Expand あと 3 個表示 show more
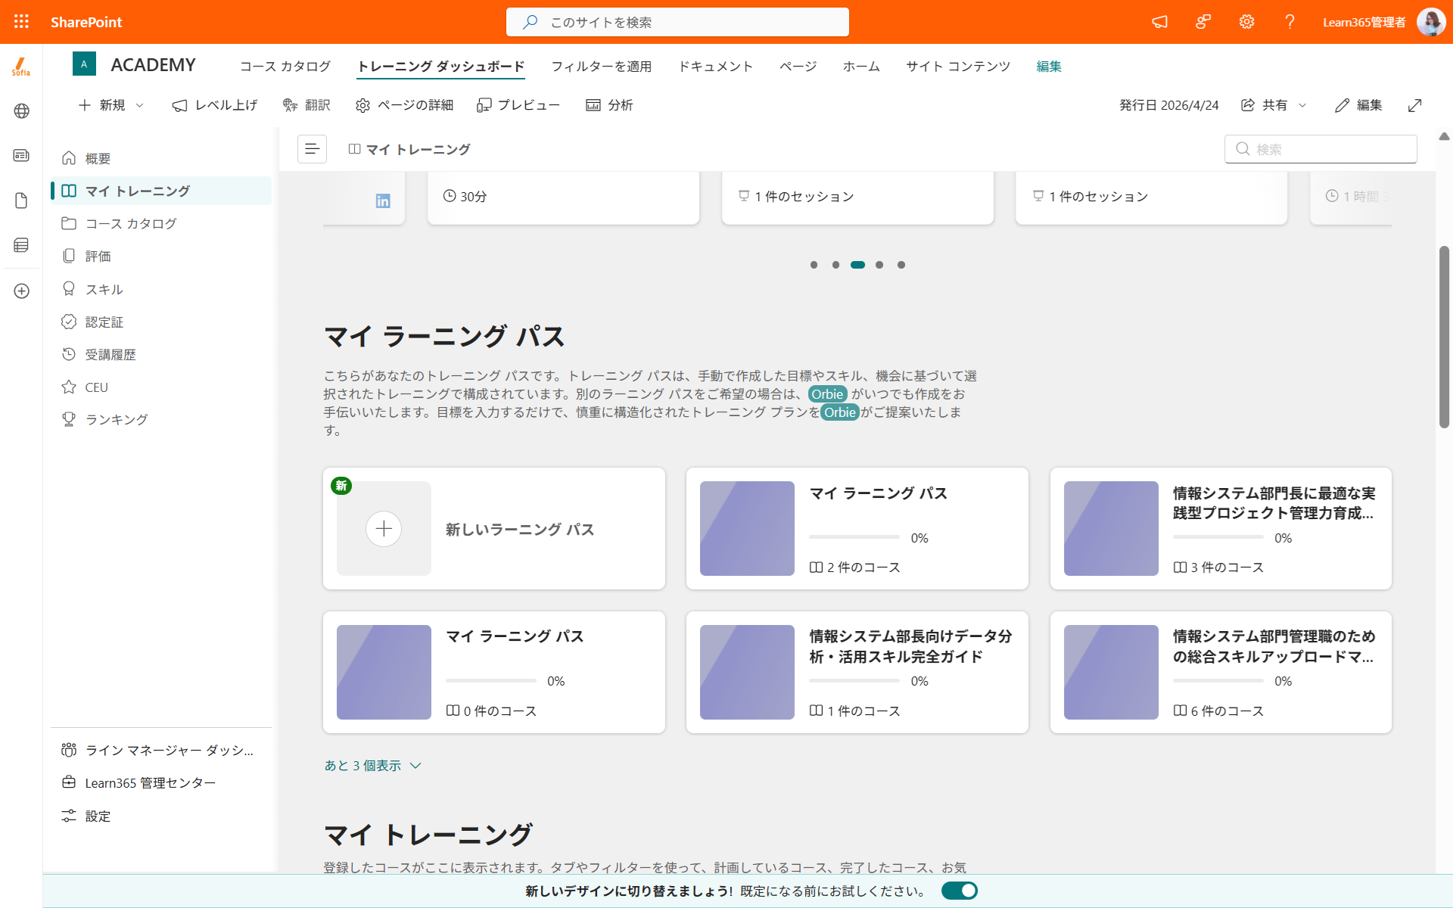The image size is (1453, 908). (372, 766)
